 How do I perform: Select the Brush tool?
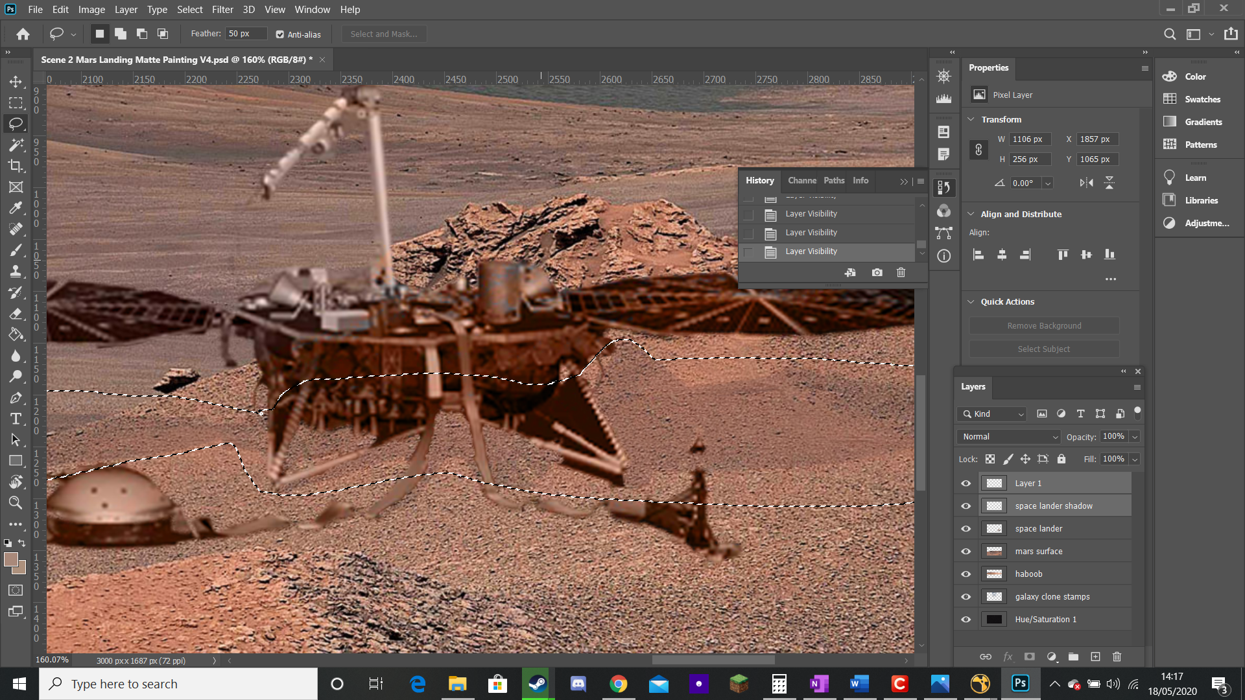[x=16, y=250]
